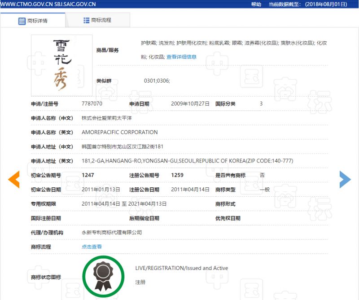Select the 国际分类 label
359x300 pixels.
[x=225, y=104]
